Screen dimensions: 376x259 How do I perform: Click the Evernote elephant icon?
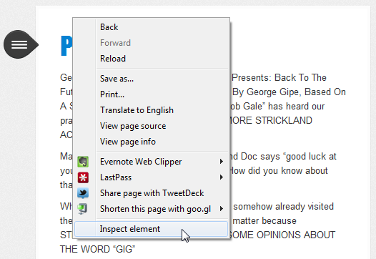coord(83,162)
